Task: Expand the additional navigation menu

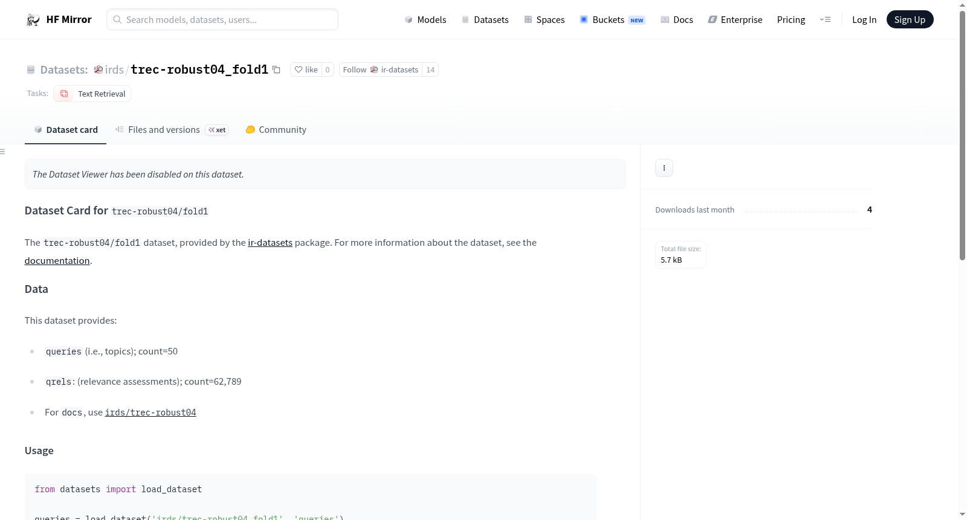Action: pos(825,20)
